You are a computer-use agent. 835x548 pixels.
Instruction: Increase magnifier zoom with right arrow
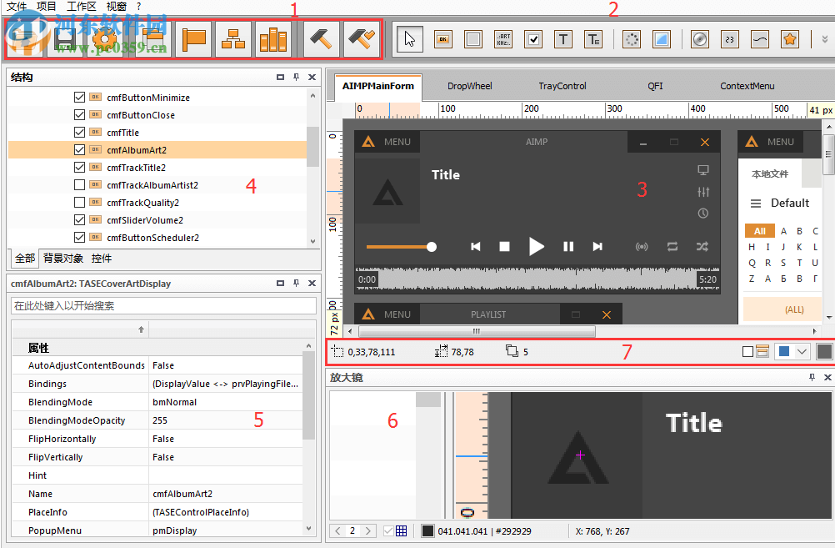point(368,531)
